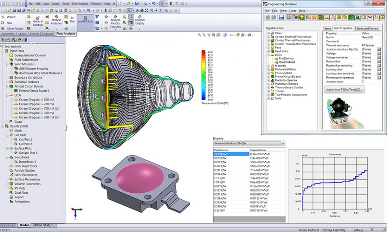Switch to the Tables and Curves tab
387x232 pixels.
[366, 28]
